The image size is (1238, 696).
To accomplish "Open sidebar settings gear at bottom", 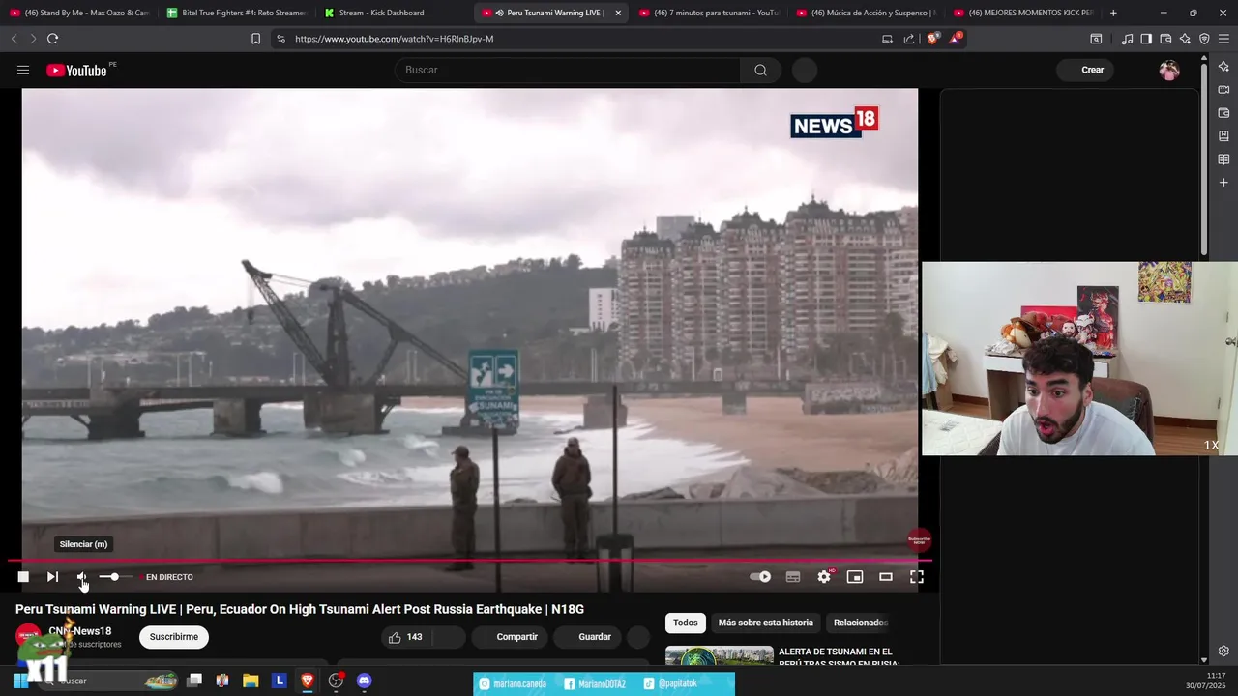I will [1223, 651].
